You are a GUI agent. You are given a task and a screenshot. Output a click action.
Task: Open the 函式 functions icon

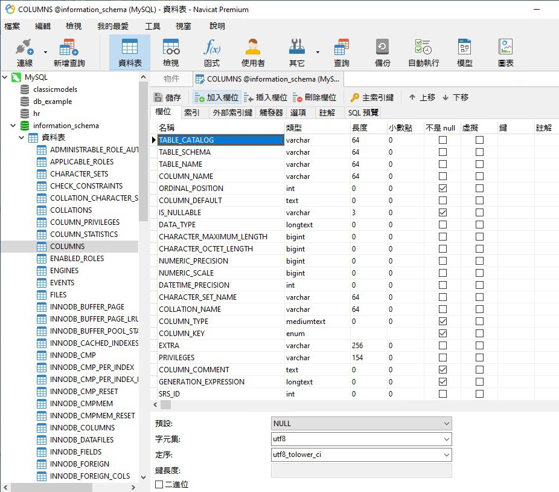212,51
